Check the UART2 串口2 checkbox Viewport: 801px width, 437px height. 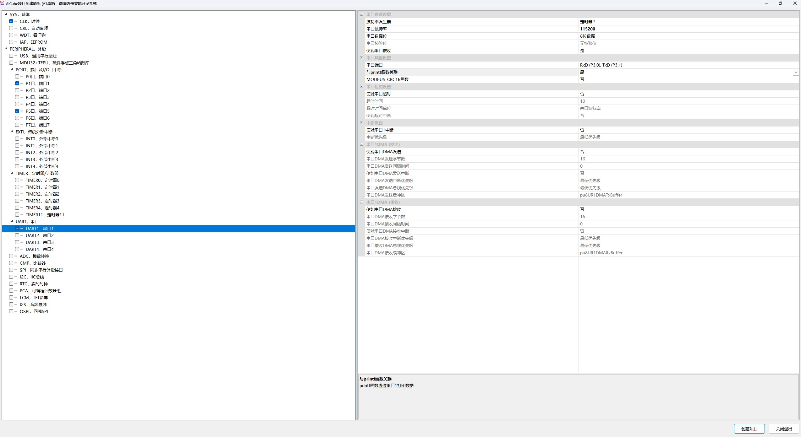click(x=17, y=235)
